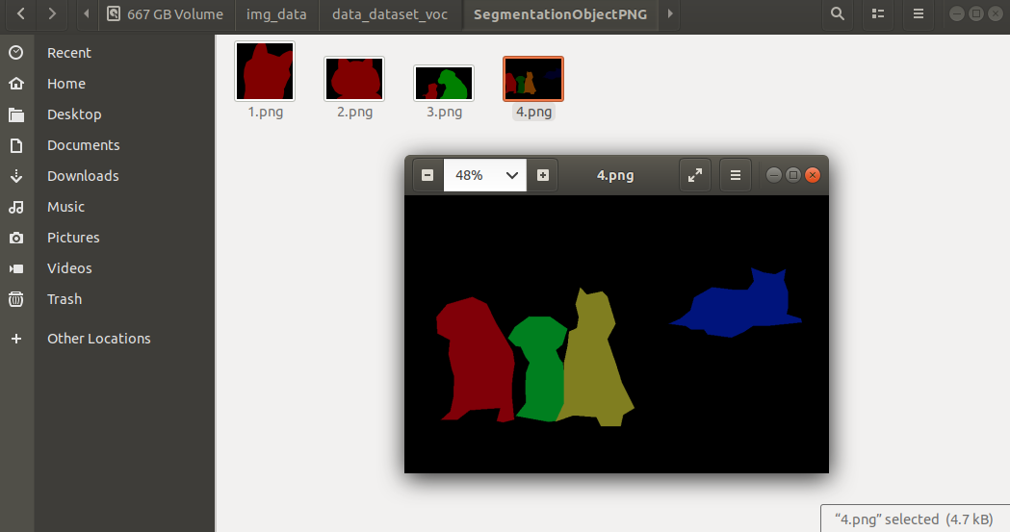Go to Home in sidebar
This screenshot has height=532, width=1010.
(66, 84)
